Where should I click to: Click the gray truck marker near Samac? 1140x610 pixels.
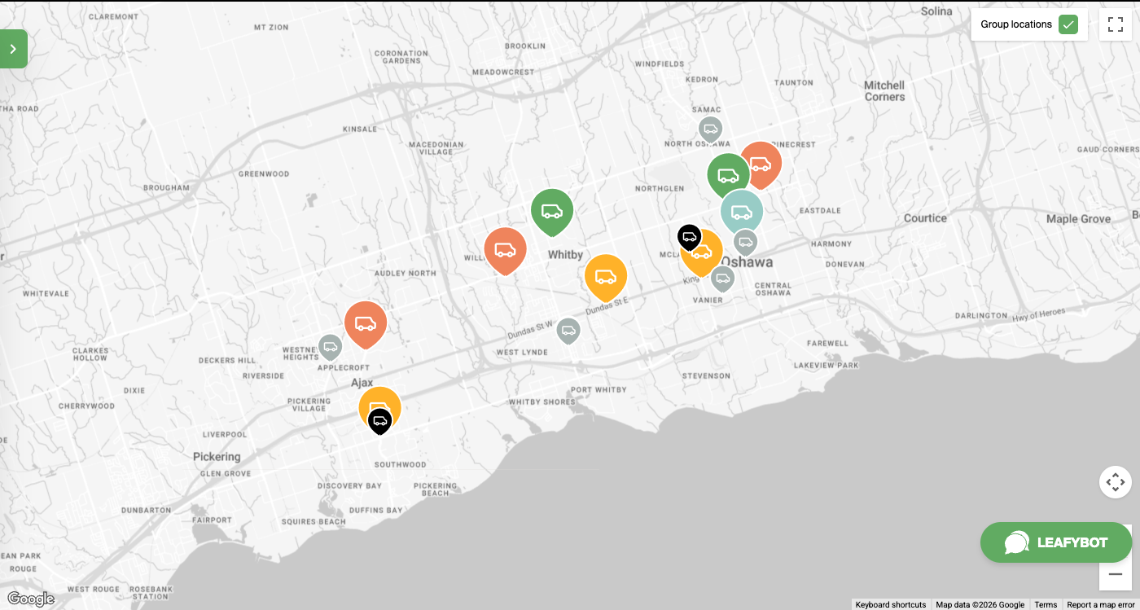tap(710, 129)
